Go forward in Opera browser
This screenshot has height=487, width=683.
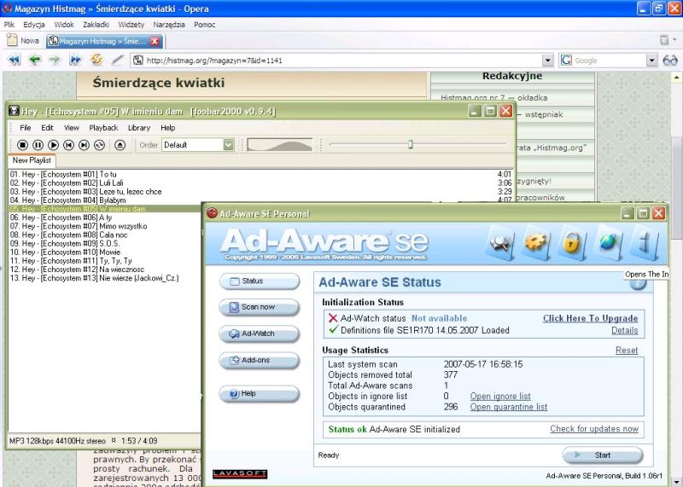pos(55,60)
